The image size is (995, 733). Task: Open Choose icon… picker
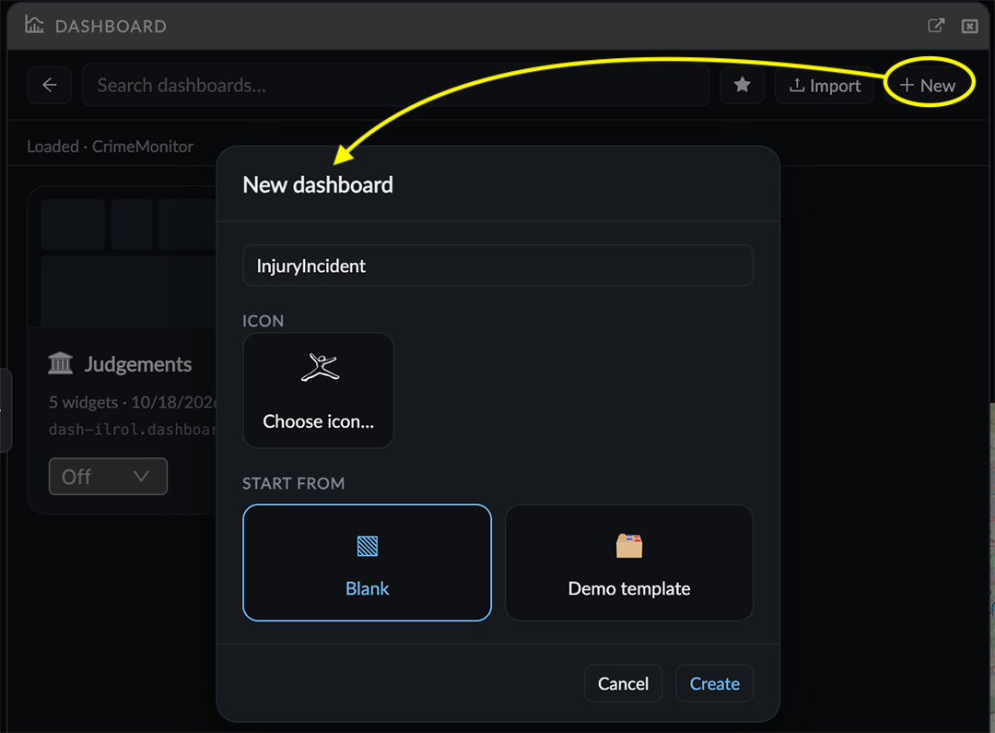[319, 391]
